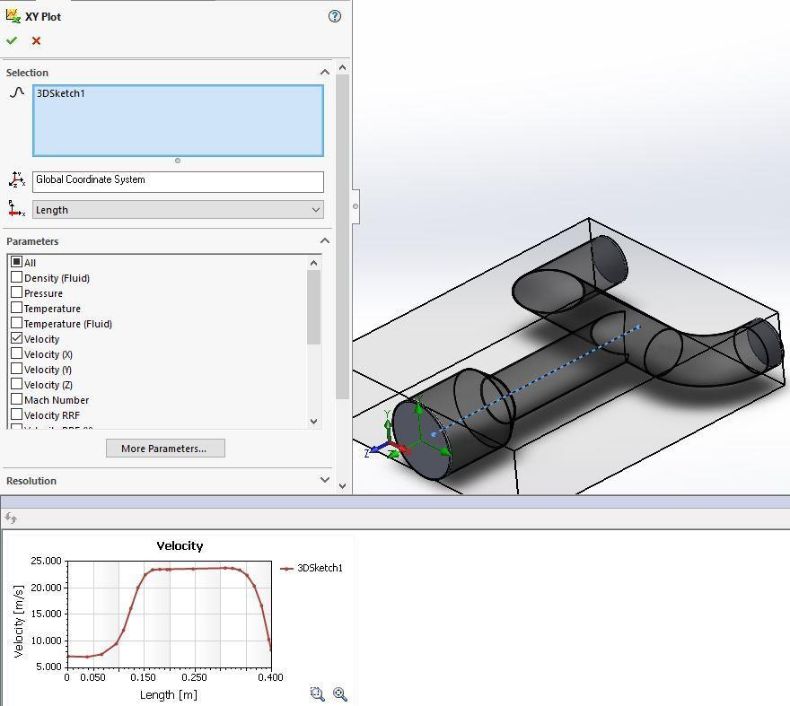Enable the Temperature checkbox
790x706 pixels.
[17, 308]
